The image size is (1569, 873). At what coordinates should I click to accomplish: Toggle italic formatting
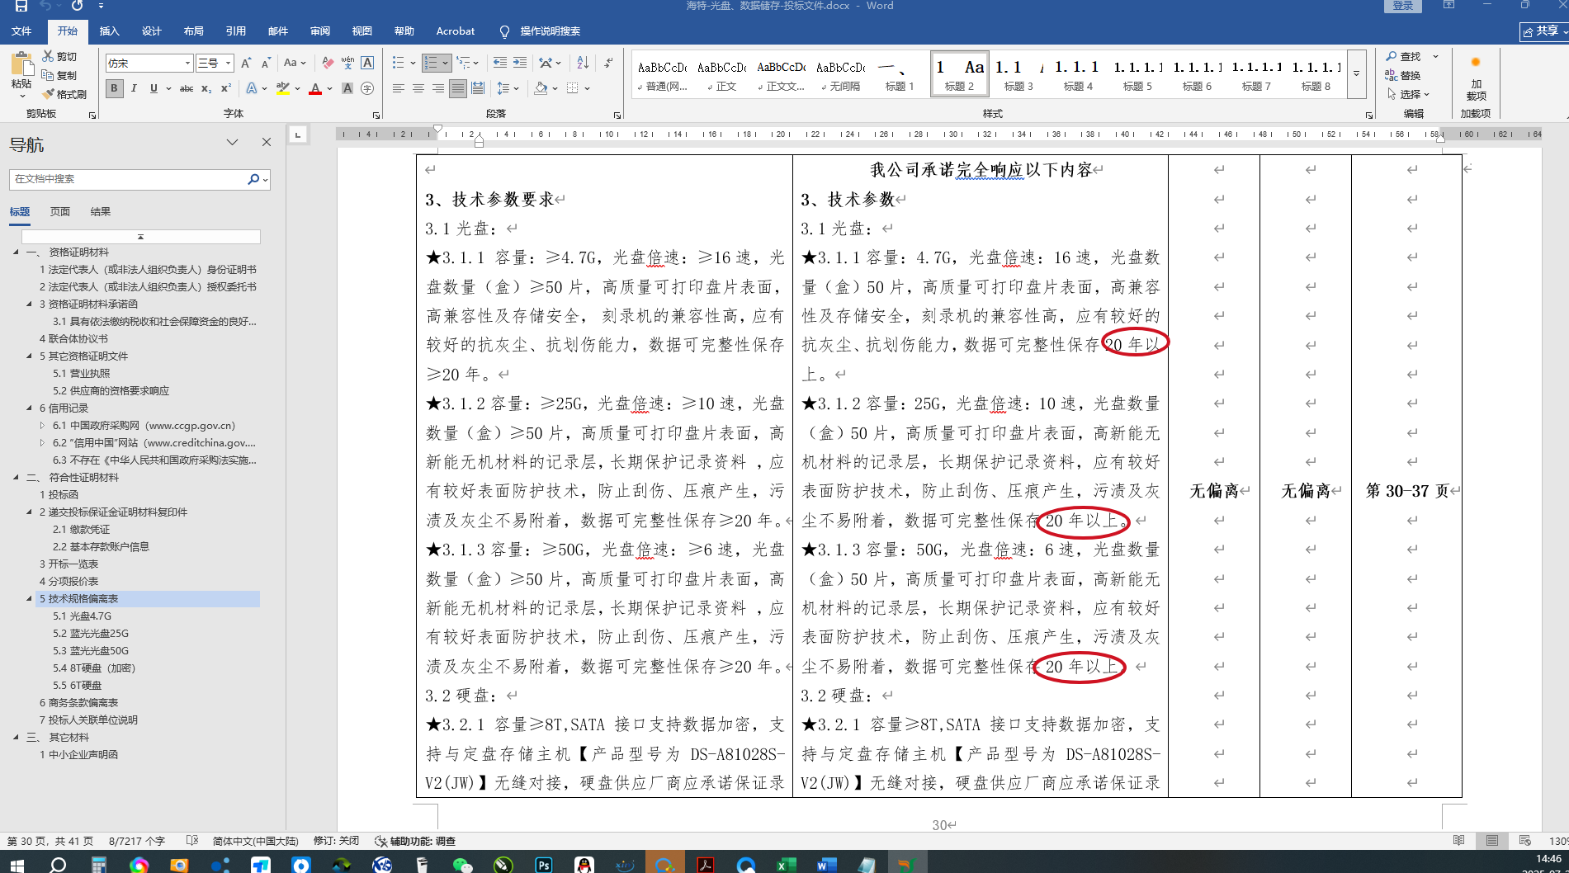point(134,88)
